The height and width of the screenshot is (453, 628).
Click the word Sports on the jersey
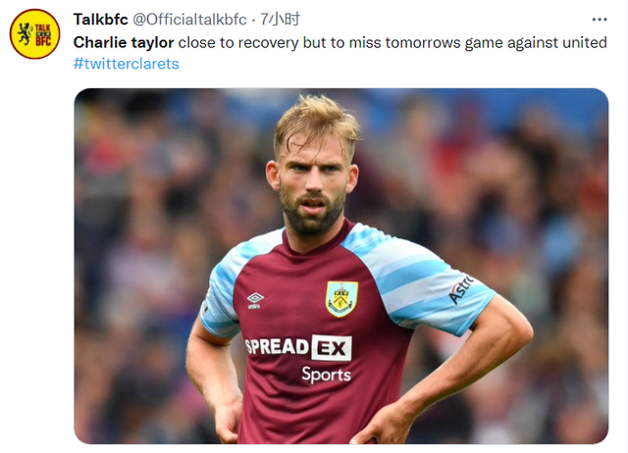tap(326, 374)
